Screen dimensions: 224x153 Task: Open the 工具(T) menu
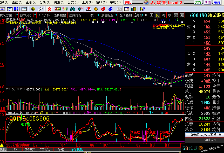coord(87,2)
